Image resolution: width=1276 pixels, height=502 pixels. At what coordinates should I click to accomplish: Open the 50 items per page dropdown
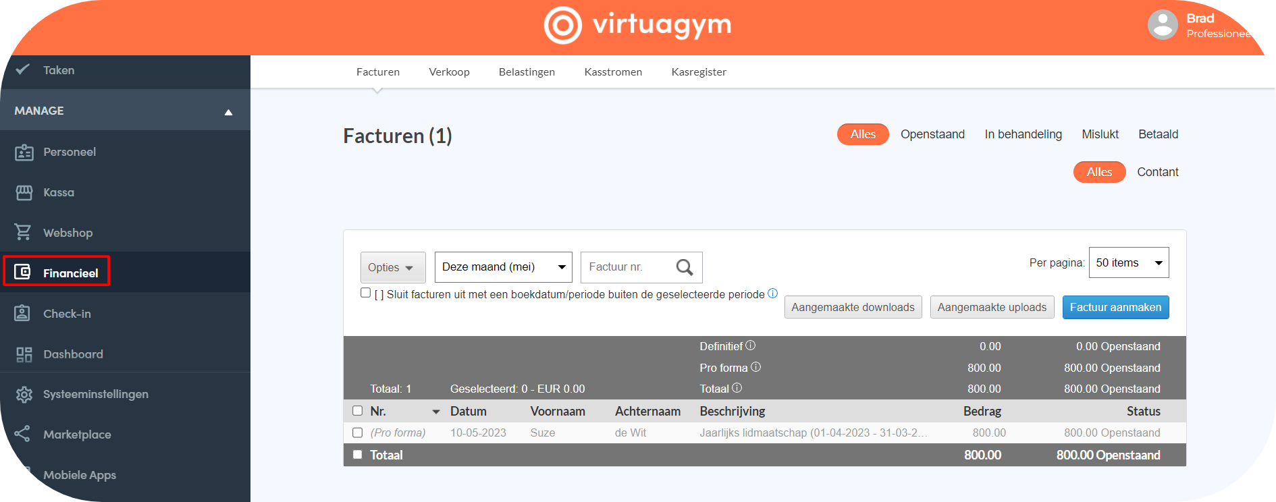(1129, 262)
